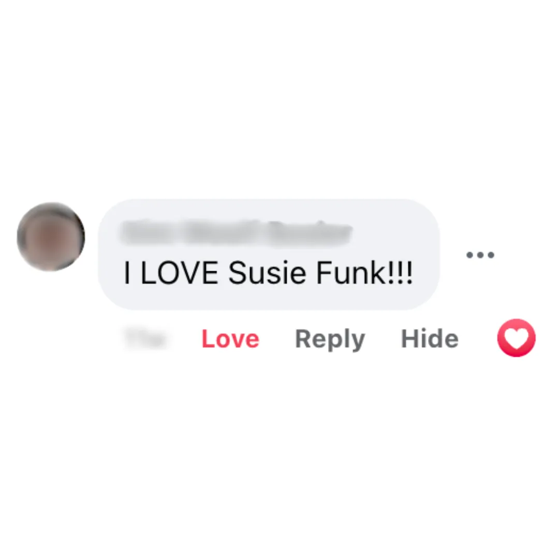This screenshot has height=559, width=559.
Task: Open the comment's ellipsis dropdown
Action: point(480,255)
